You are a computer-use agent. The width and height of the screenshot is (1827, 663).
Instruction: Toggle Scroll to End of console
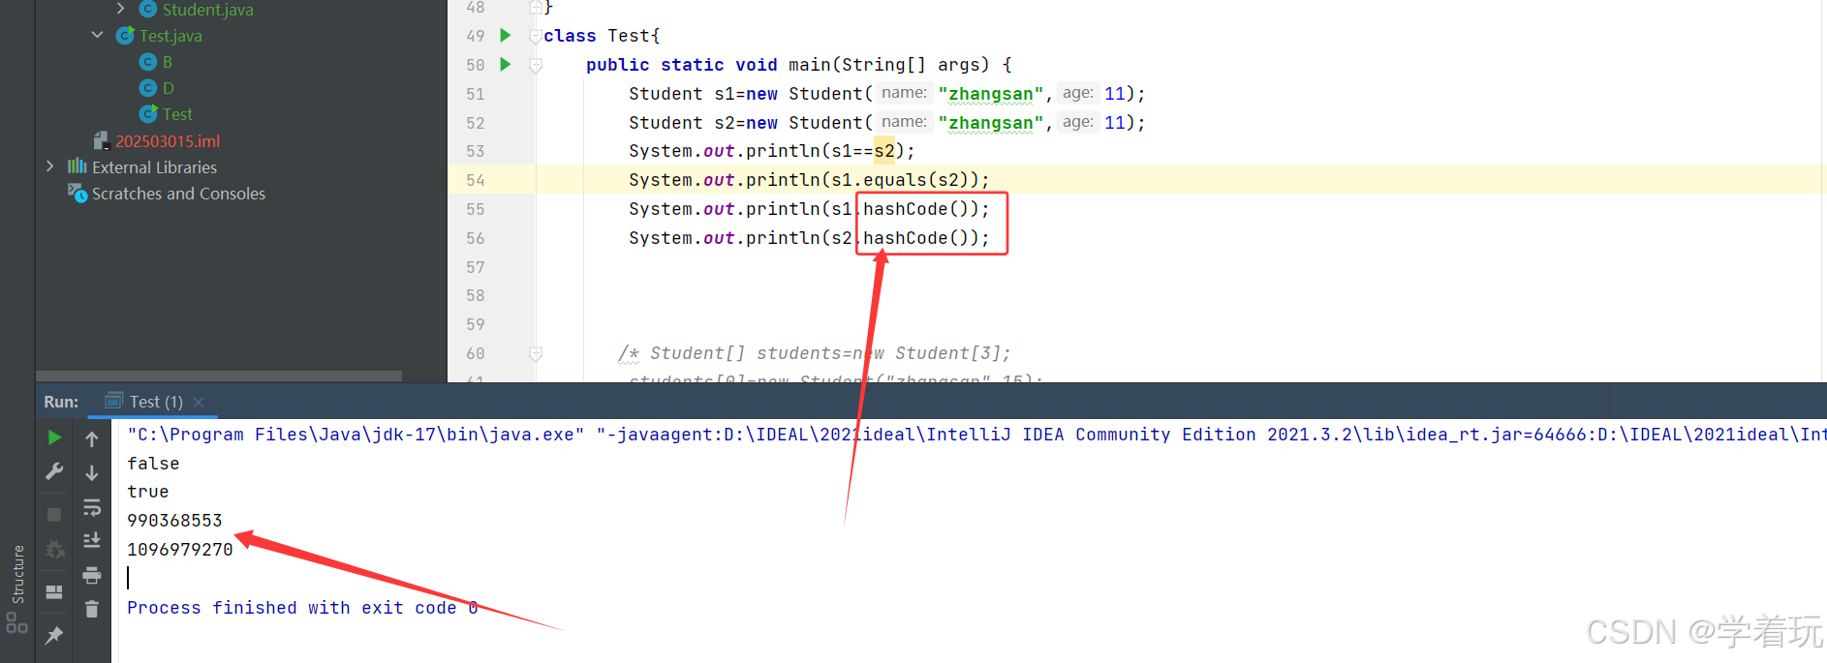pos(92,540)
